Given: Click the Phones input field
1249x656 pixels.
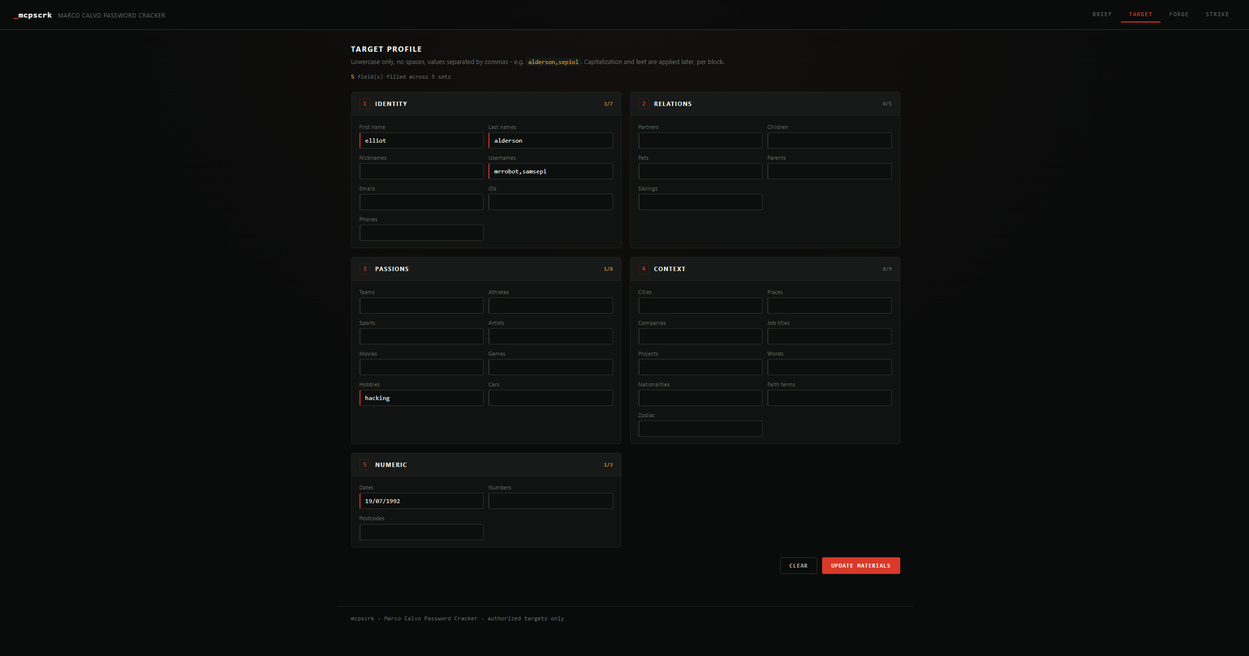Looking at the screenshot, I should 421,233.
